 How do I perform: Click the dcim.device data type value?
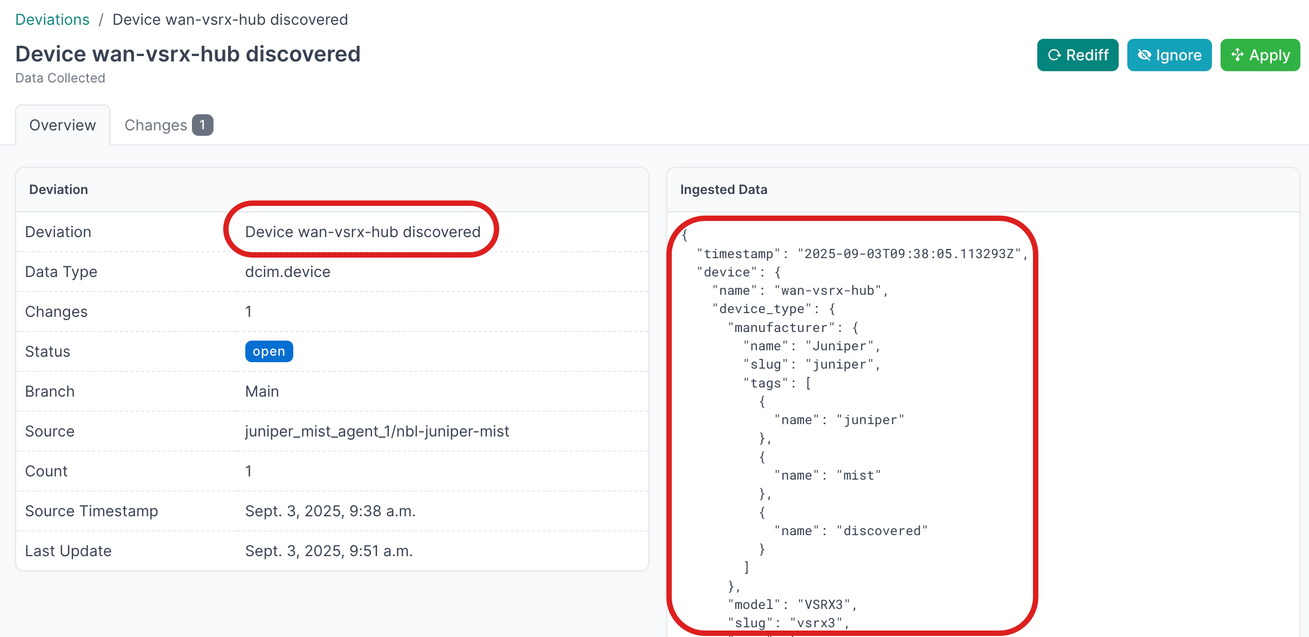click(287, 272)
